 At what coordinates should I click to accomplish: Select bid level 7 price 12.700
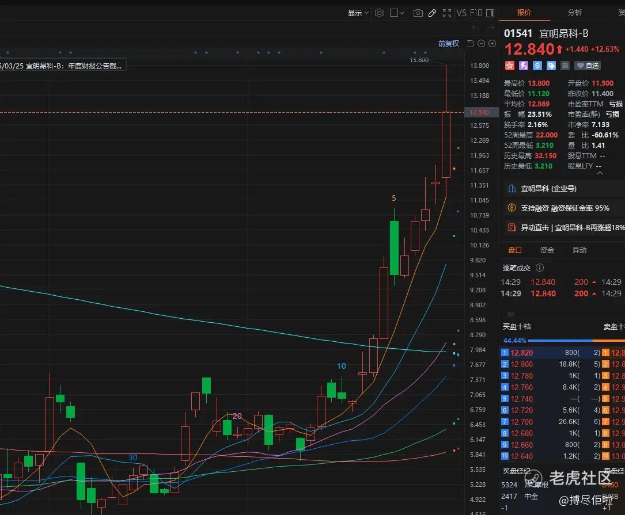click(x=521, y=422)
